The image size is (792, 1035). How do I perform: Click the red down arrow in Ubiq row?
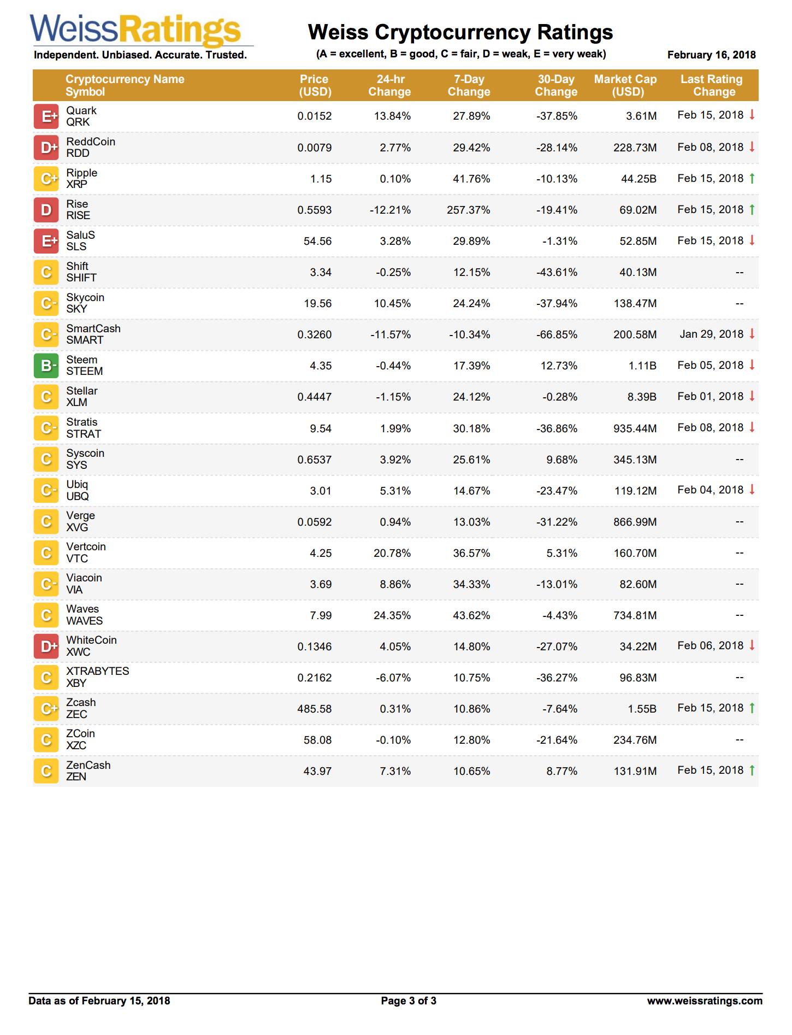(752, 490)
